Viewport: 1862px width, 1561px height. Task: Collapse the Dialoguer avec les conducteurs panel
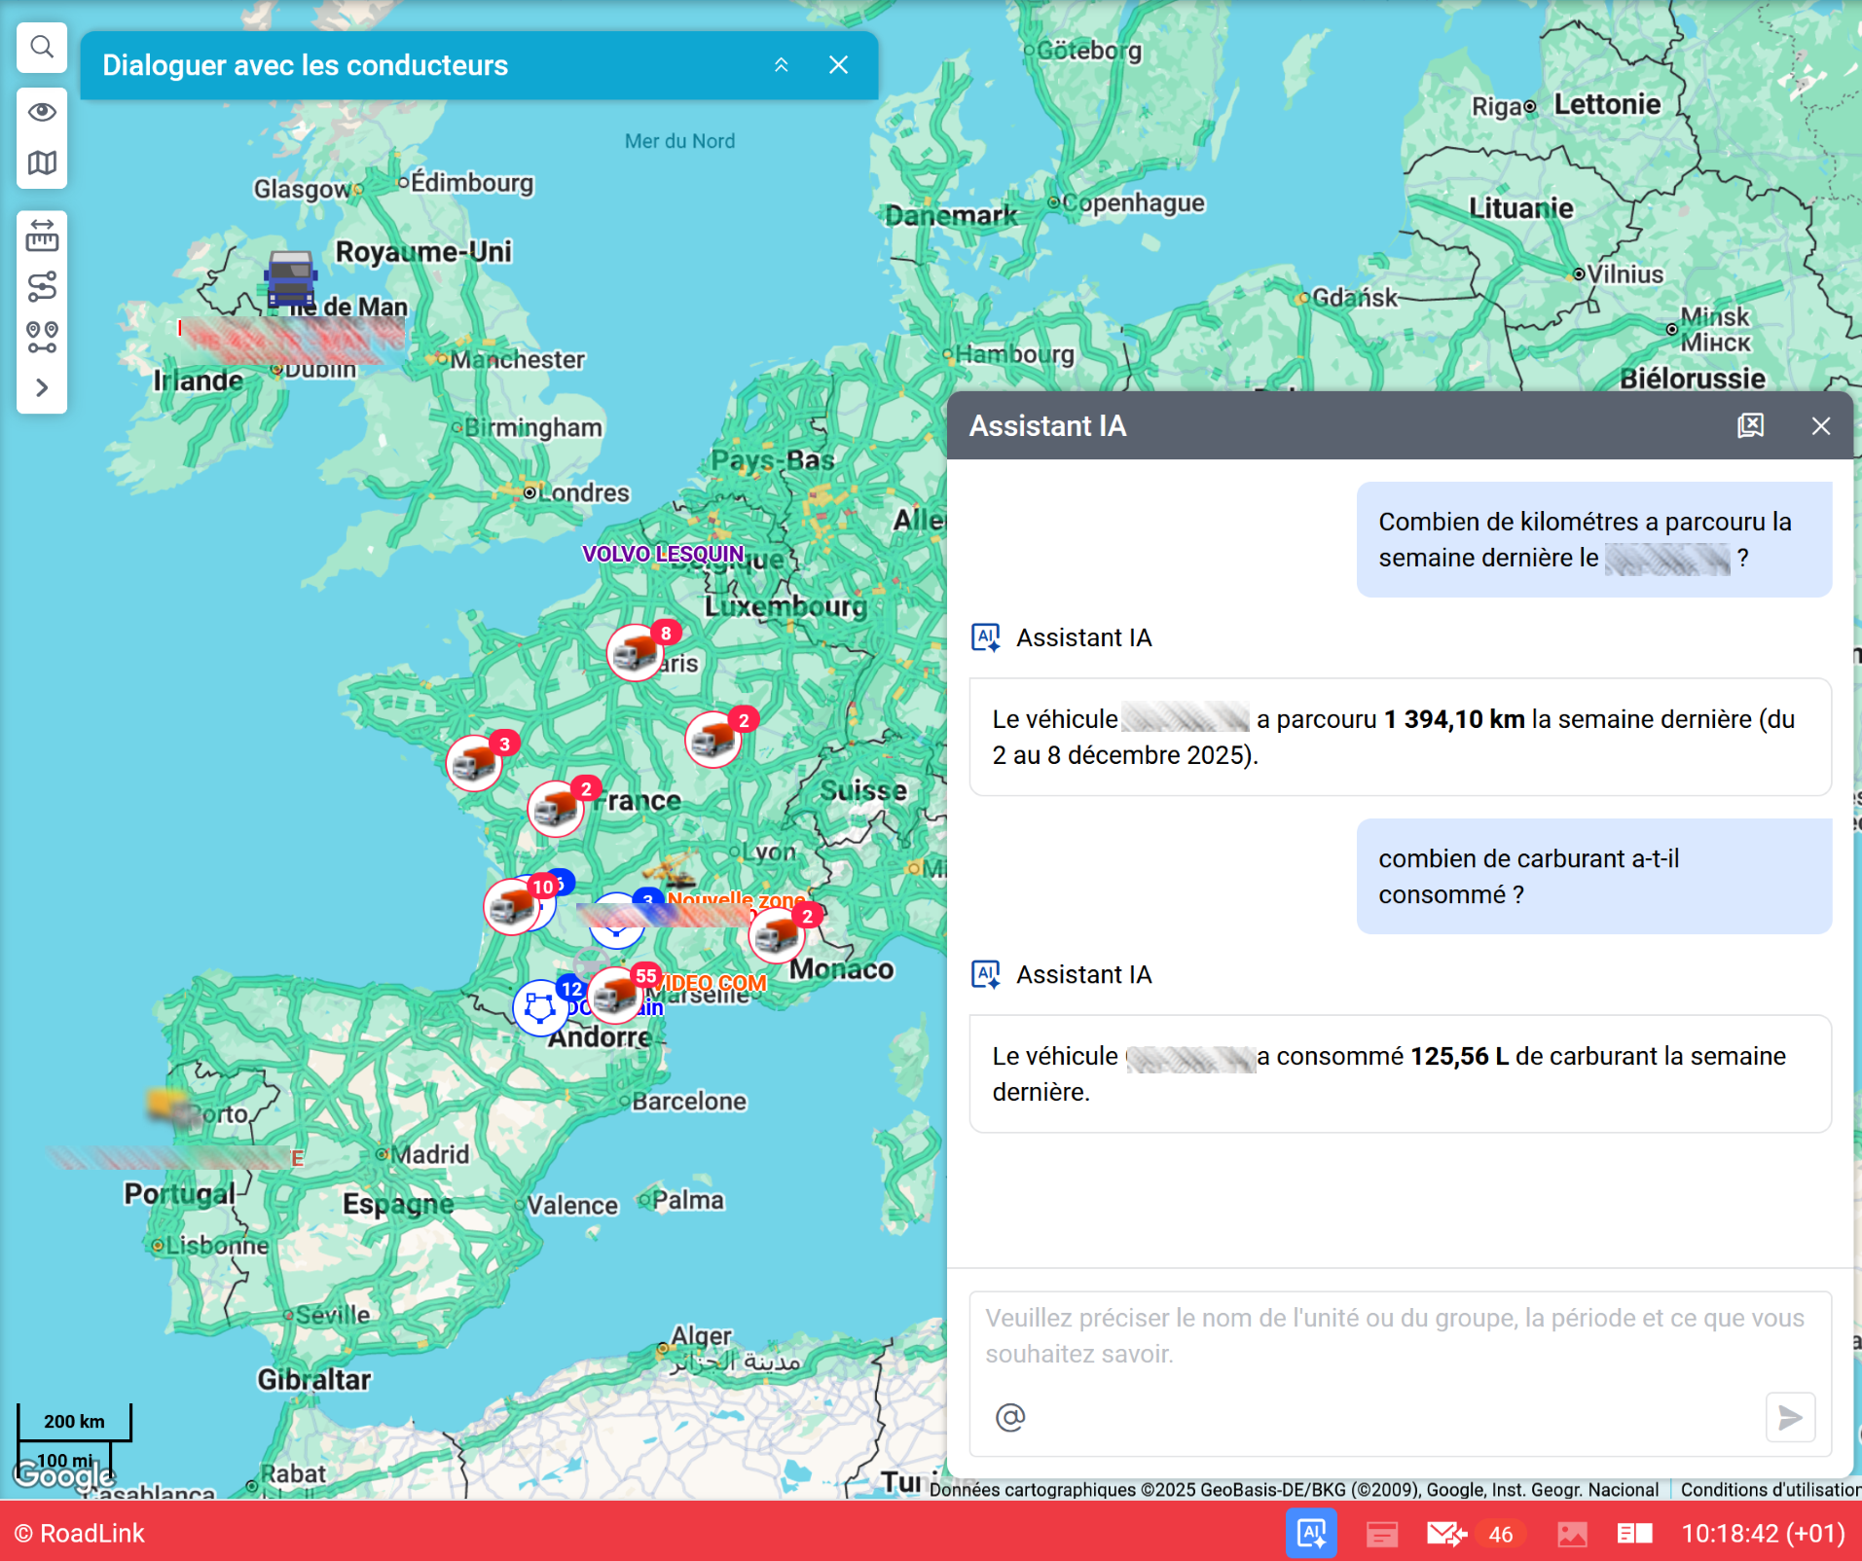tap(781, 65)
